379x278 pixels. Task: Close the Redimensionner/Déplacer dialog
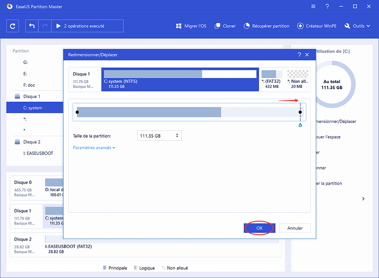click(307, 55)
